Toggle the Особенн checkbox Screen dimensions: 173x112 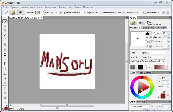150,46
